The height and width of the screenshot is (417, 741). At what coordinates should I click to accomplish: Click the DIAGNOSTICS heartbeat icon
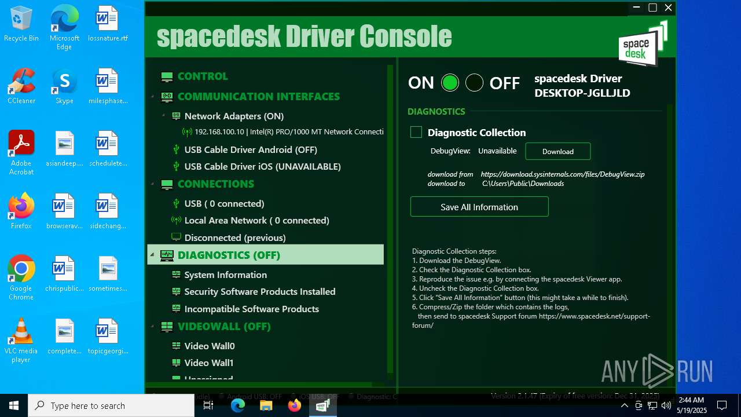[x=167, y=255]
